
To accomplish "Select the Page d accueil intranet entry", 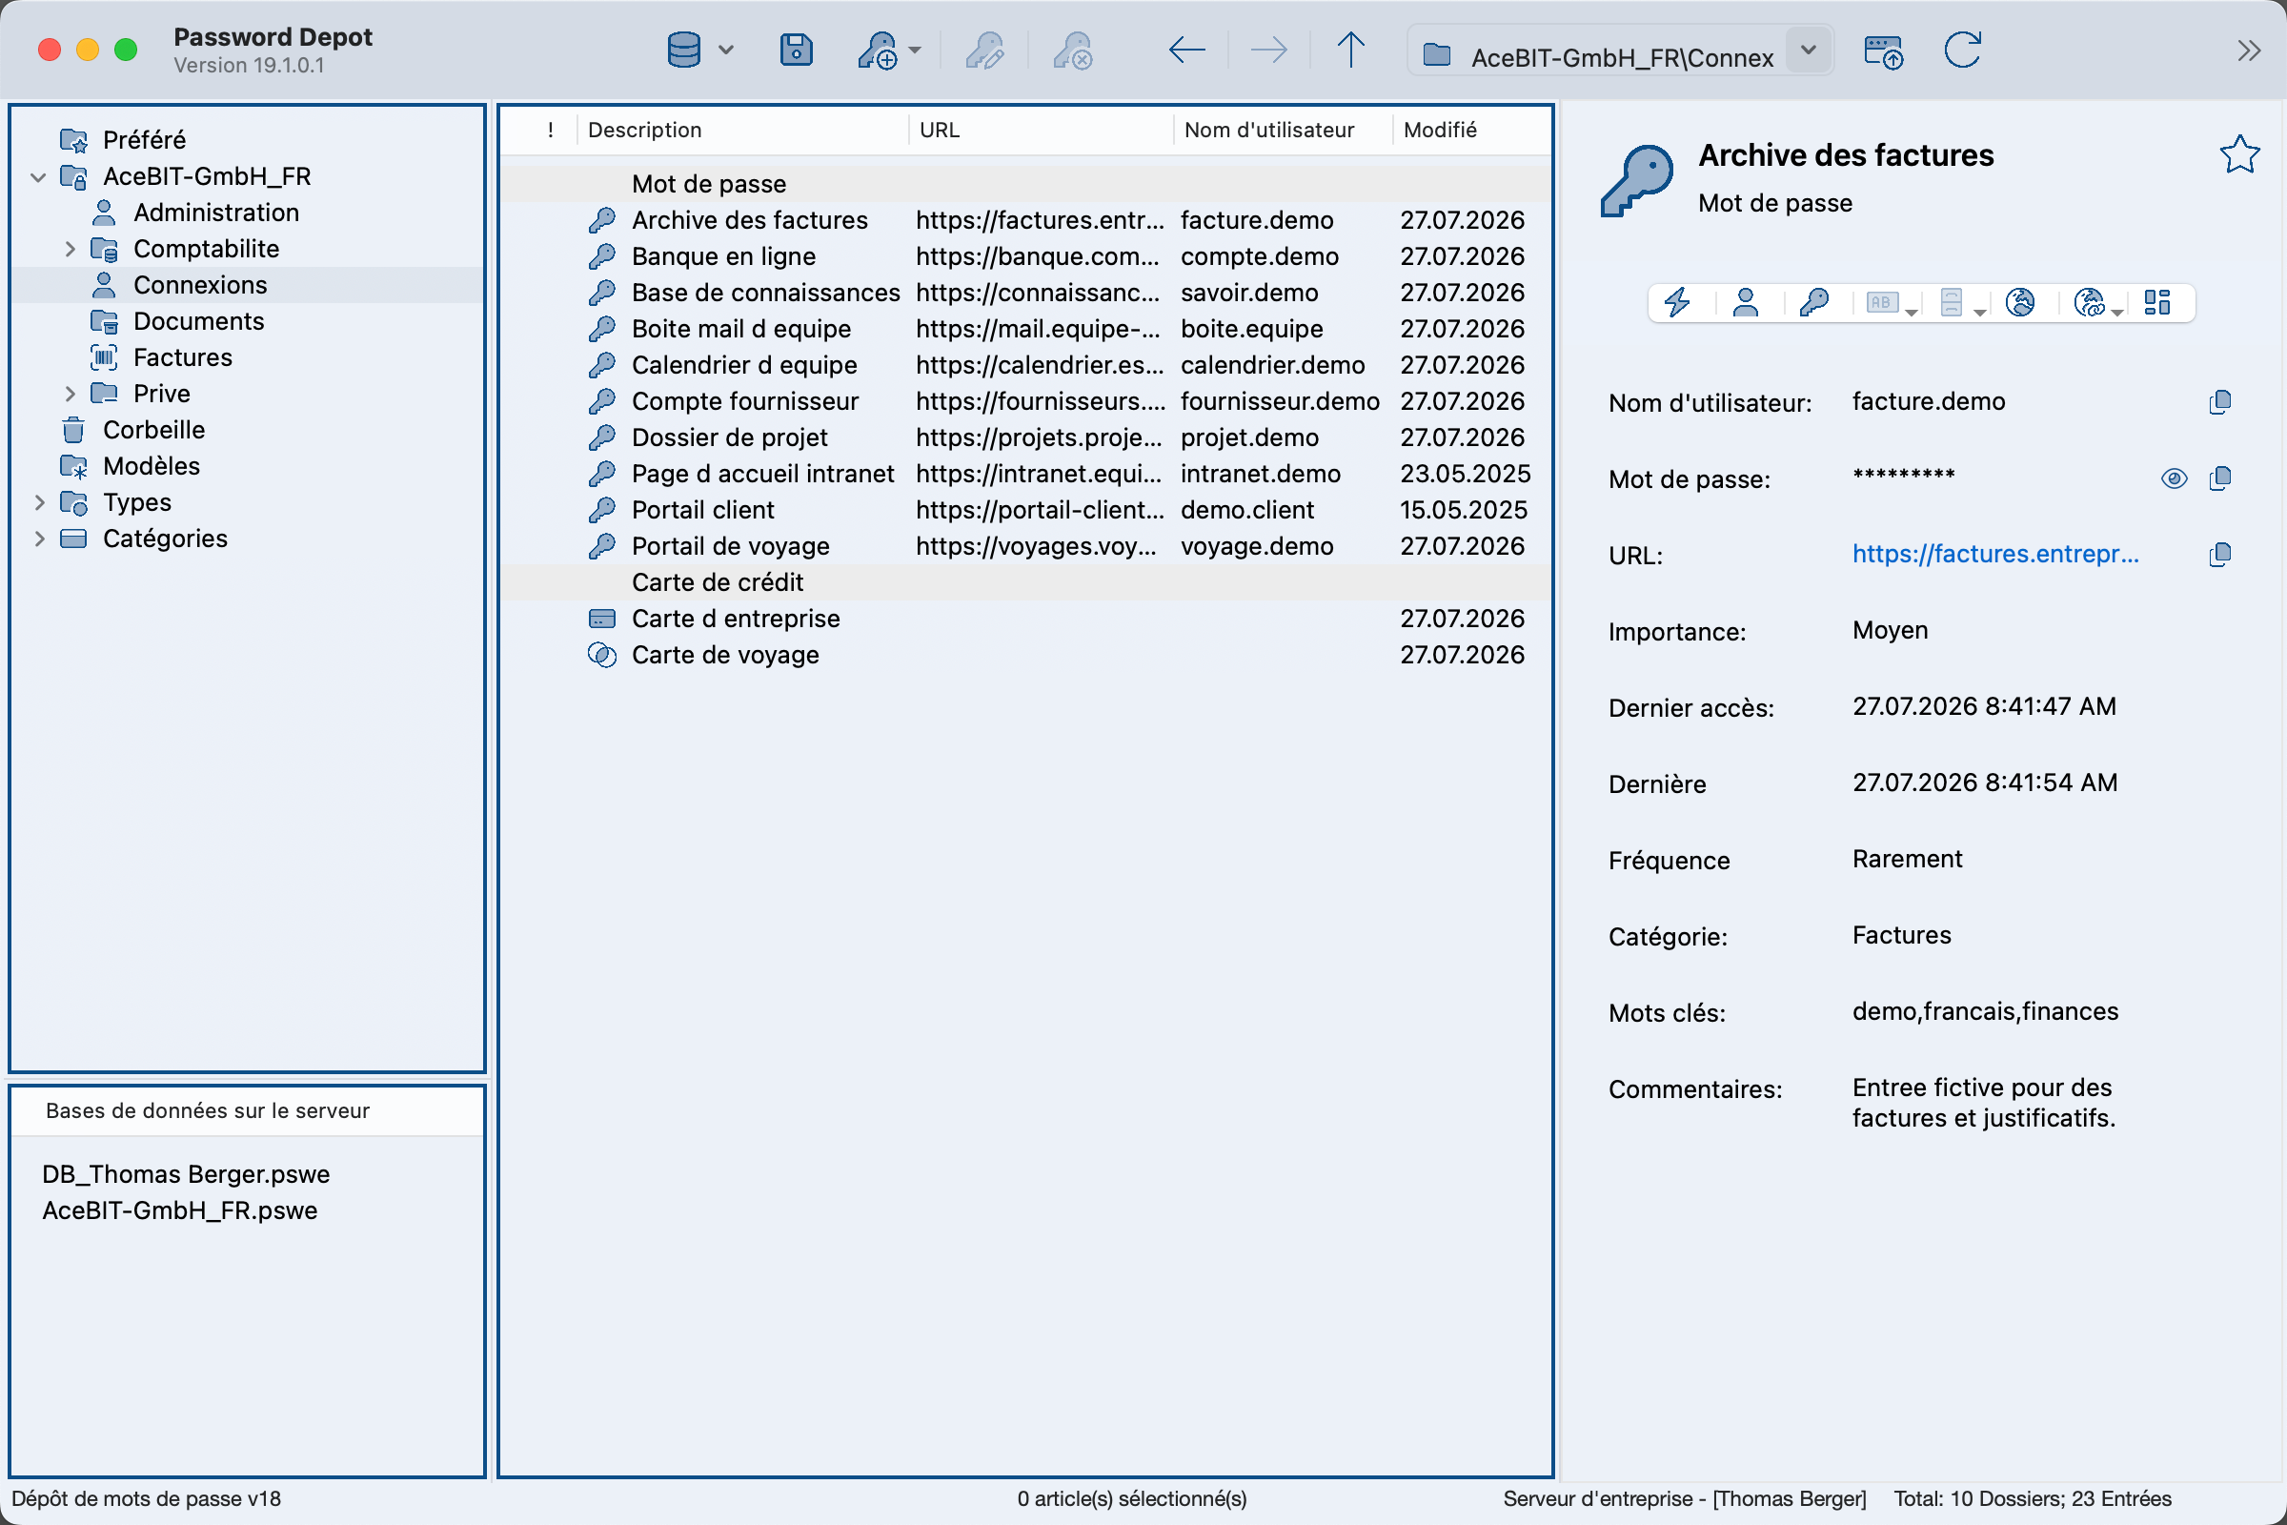I will click(1025, 475).
